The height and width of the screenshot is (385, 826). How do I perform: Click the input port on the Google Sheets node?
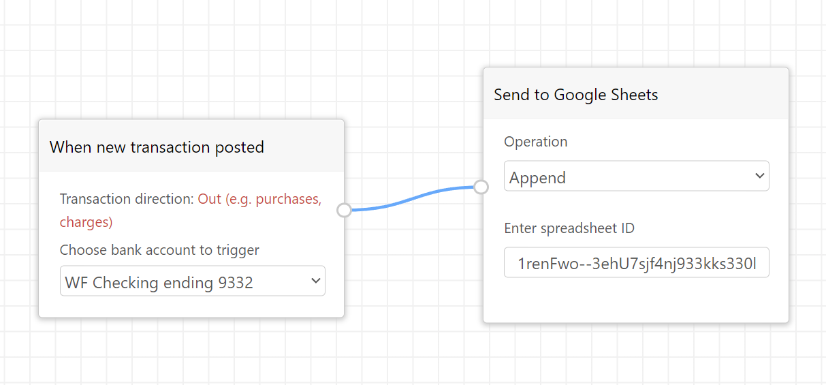[481, 187]
